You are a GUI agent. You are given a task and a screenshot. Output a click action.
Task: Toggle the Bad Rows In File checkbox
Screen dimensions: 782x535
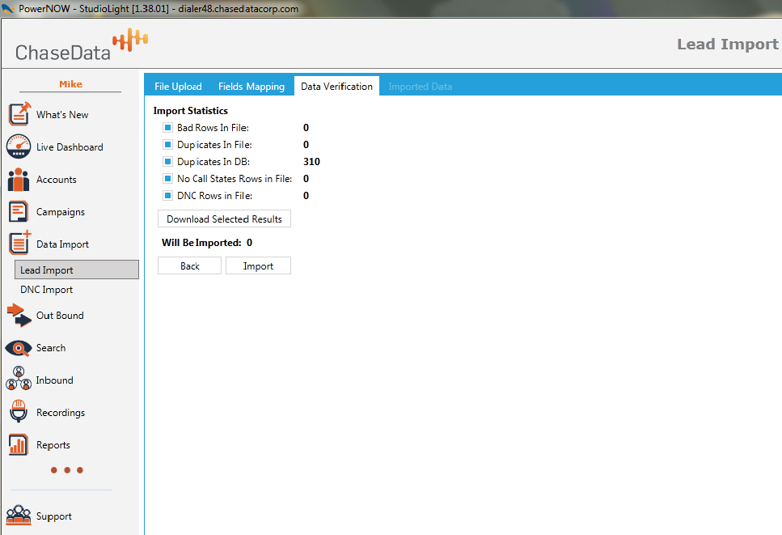168,128
